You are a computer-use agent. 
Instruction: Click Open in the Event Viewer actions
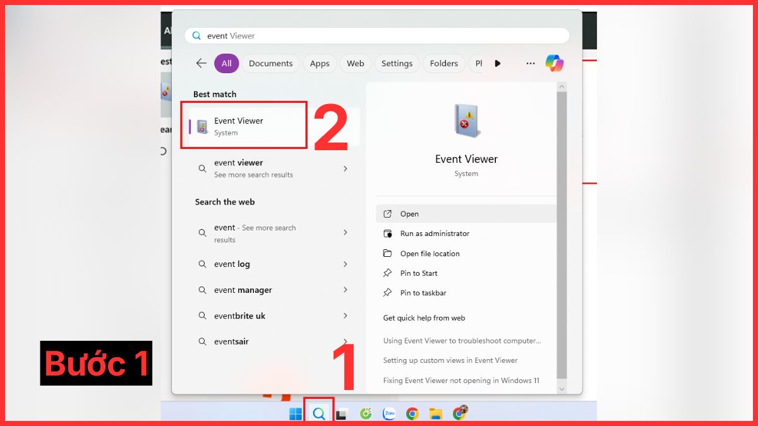click(466, 214)
